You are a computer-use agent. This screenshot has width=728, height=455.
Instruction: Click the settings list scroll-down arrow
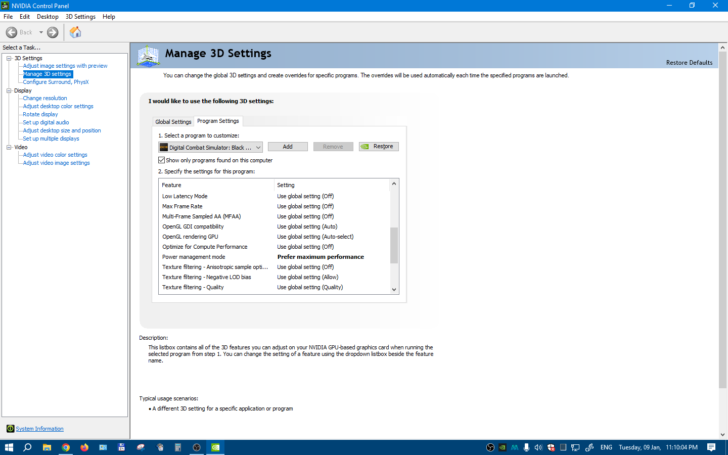[394, 290]
